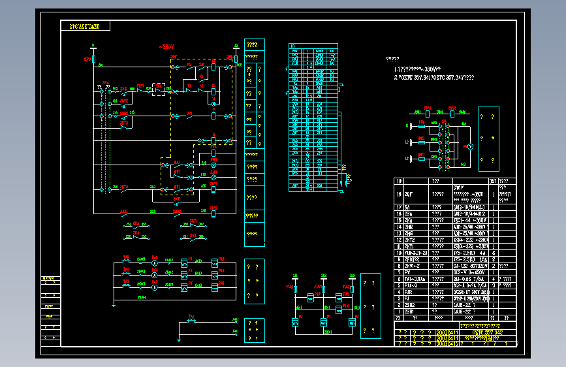
Task: Click the X1 header of the terminal table
Action: click(313, 46)
